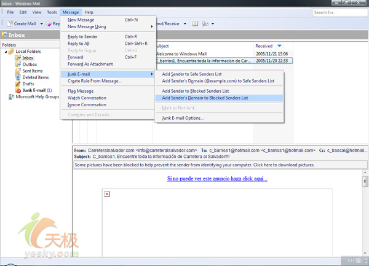The height and width of the screenshot is (266, 369).
Task: Open the Contacts address book icon
Action: click(x=195, y=24)
